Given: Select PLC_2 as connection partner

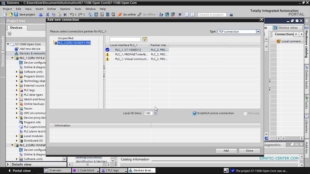Looking at the screenshot, I should [74, 43].
